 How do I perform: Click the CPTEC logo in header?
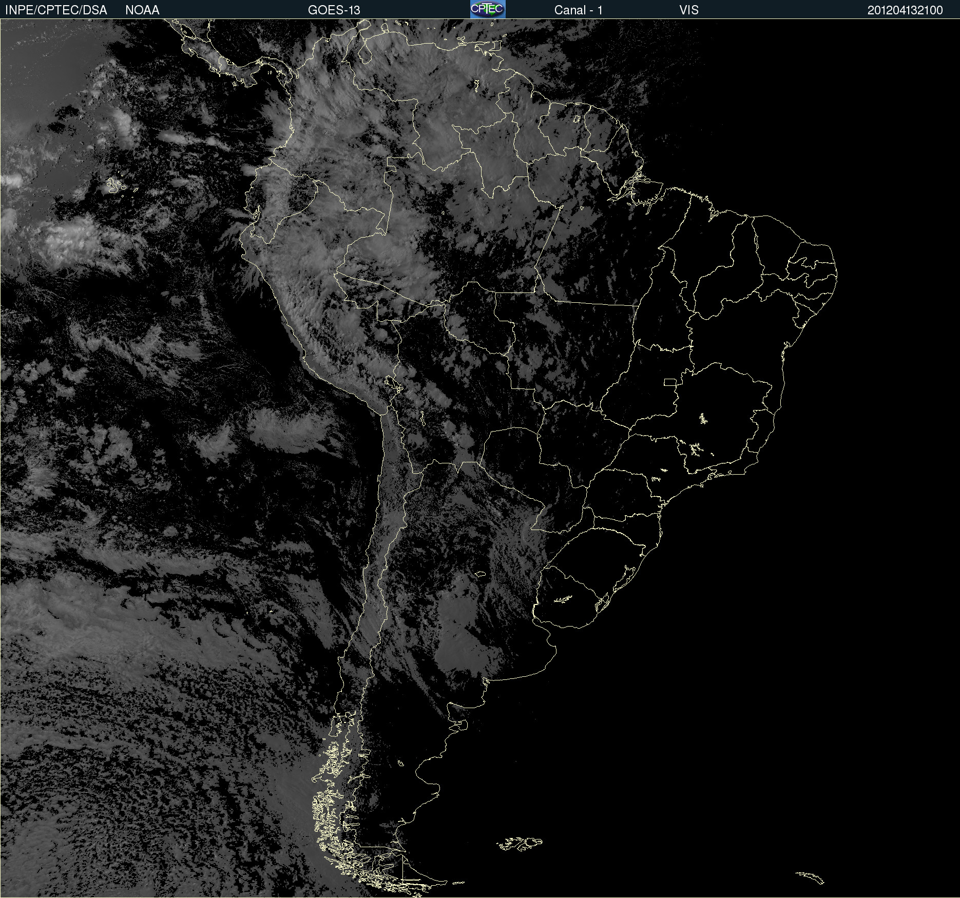point(488,9)
